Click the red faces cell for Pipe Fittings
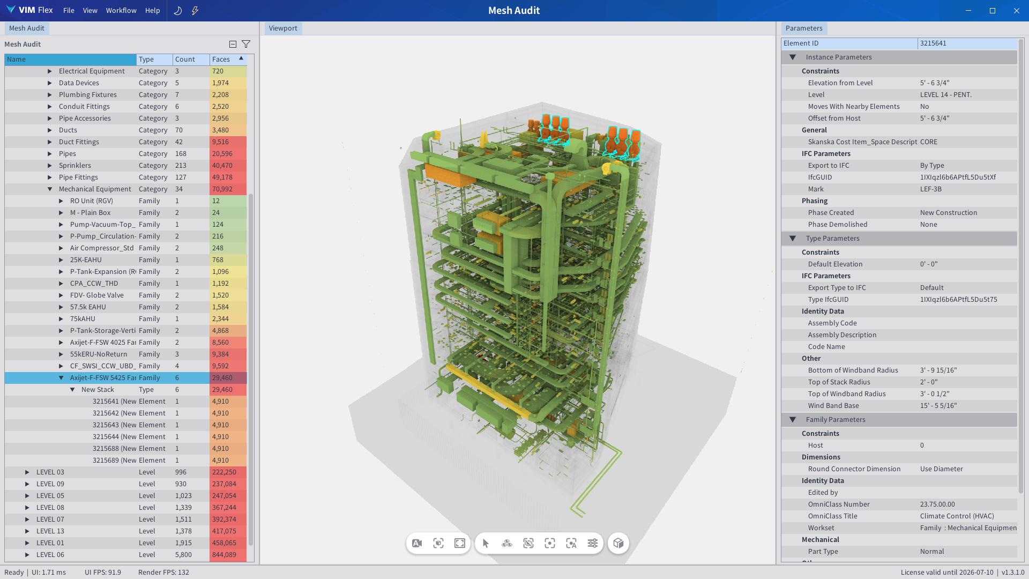This screenshot has width=1029, height=579. coord(228,177)
